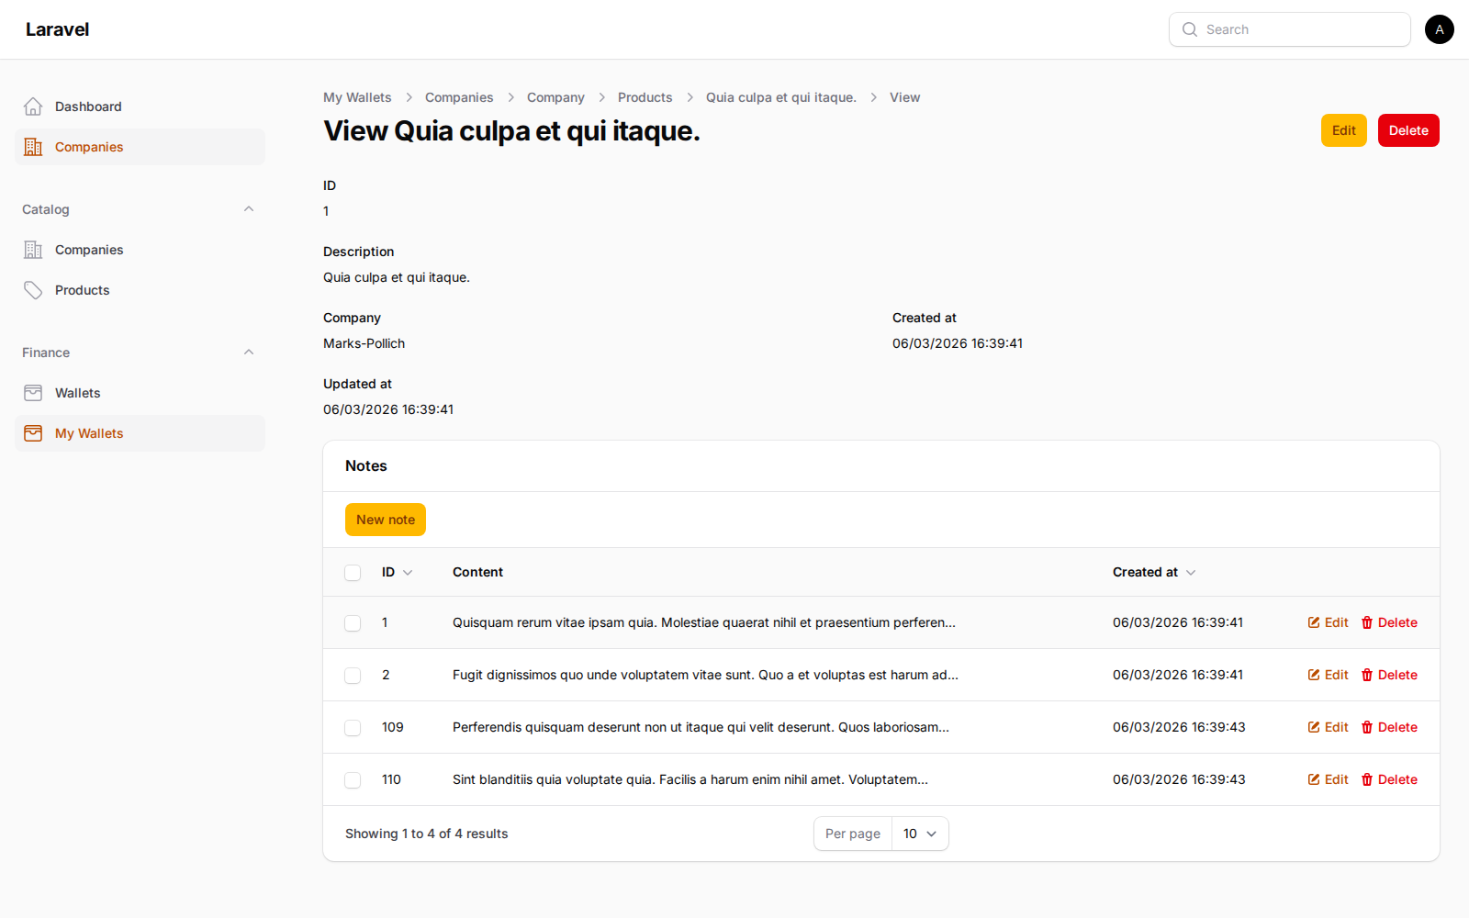This screenshot has width=1469, height=918.
Task: Collapse the Catalog section
Action: (x=249, y=208)
